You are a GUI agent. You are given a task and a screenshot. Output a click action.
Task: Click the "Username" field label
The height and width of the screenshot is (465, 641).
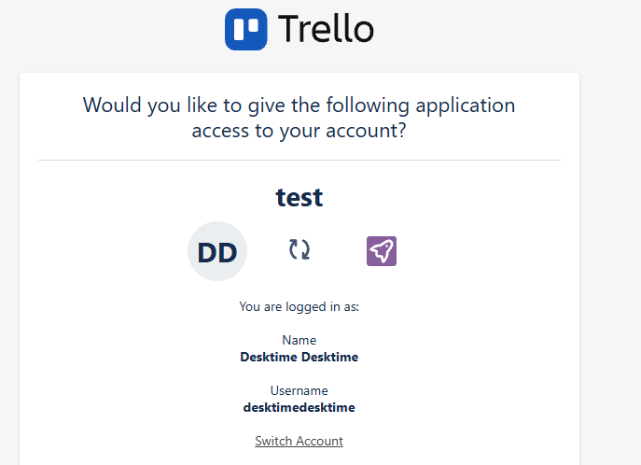click(300, 390)
